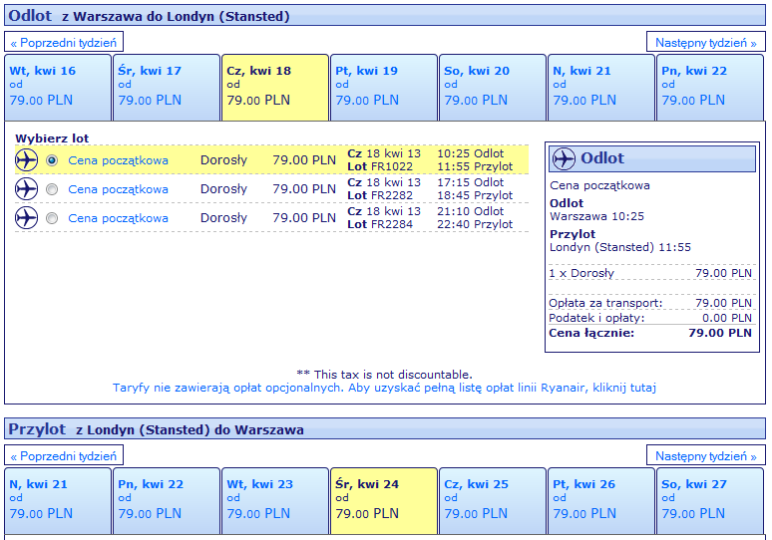
Task: Click 'Podatek i opłaty:' row in summary
Action: 650,318
